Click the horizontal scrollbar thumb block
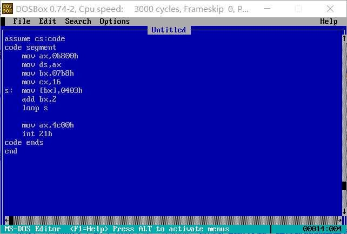 pos(11,220)
